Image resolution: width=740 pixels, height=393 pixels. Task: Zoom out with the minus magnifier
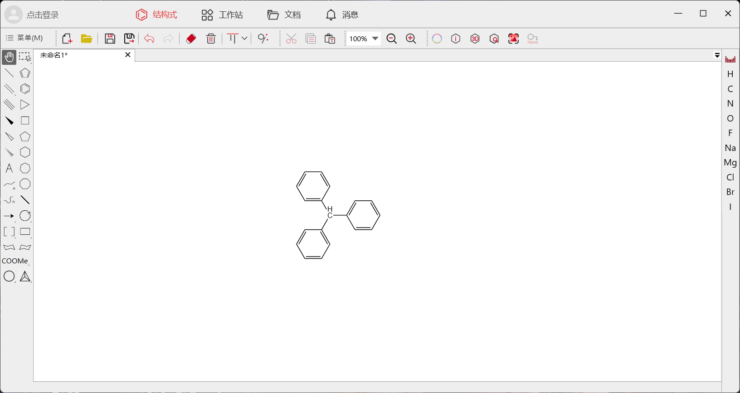(392, 39)
